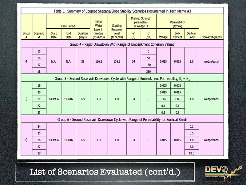Click the Hydrostratigraphy column header

pyautogui.click(x=211, y=37)
